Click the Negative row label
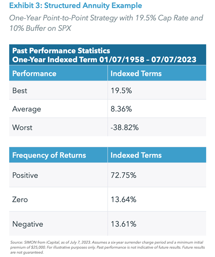Screen dimensions: 215x257 (x=28, y=224)
